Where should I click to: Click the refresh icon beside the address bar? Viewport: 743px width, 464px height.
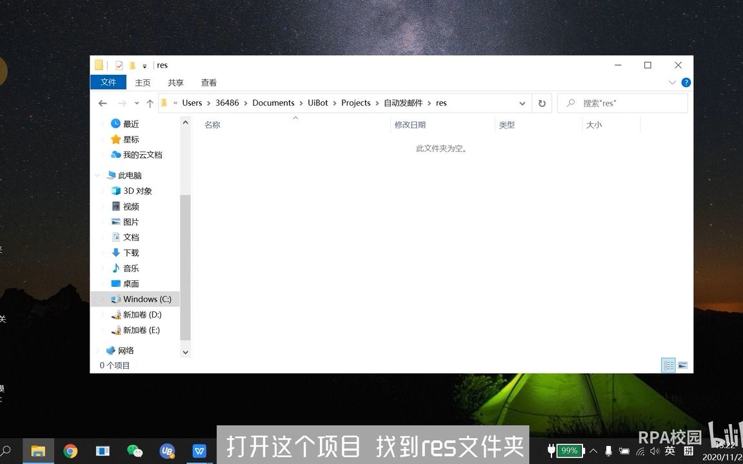542,103
